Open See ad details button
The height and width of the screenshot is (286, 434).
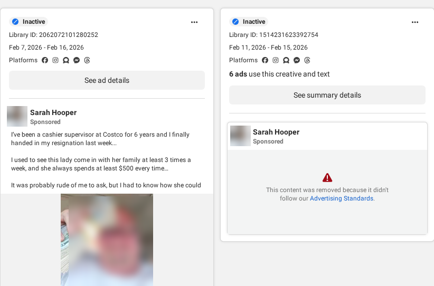107,80
